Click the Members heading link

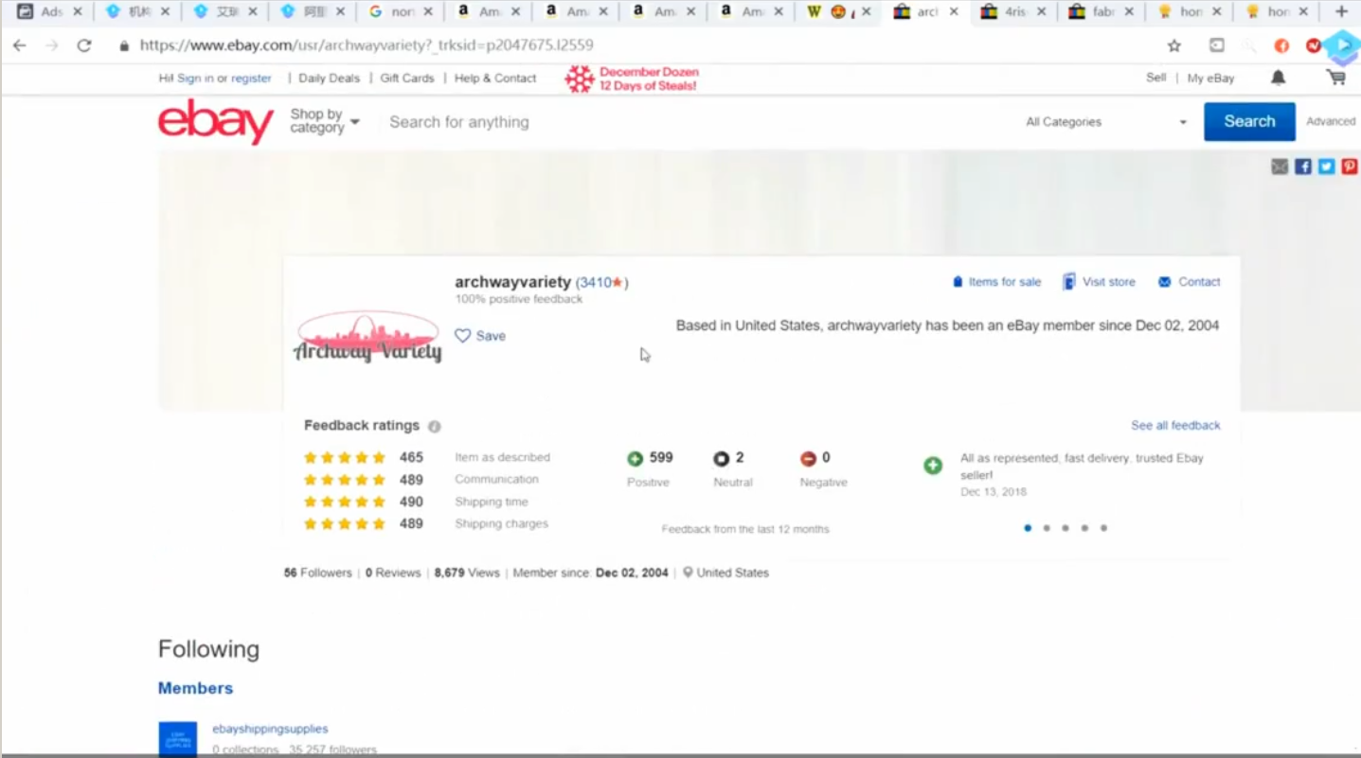pyautogui.click(x=195, y=688)
